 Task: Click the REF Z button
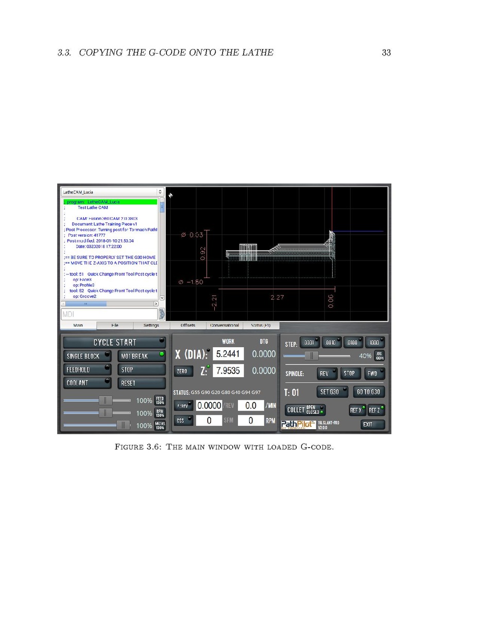[x=376, y=410]
